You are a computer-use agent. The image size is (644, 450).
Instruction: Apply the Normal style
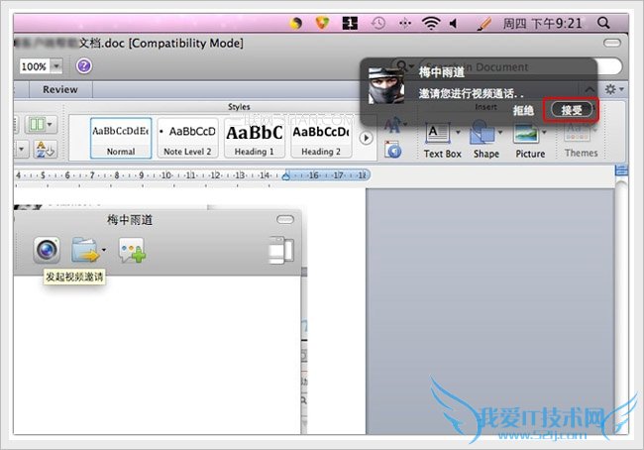(x=121, y=138)
